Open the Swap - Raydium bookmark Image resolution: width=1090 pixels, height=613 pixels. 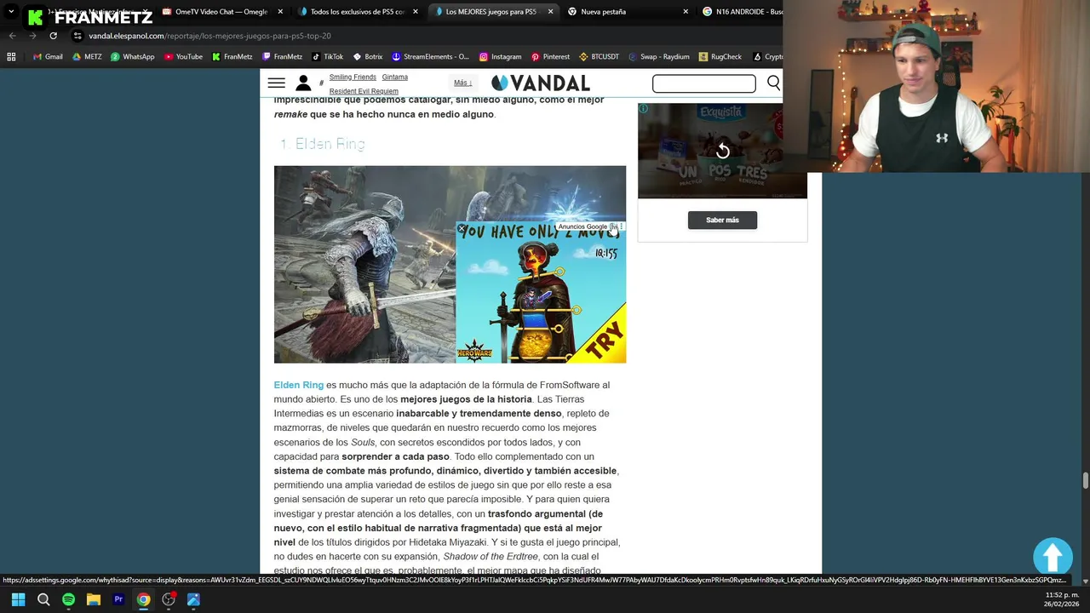[658, 57]
